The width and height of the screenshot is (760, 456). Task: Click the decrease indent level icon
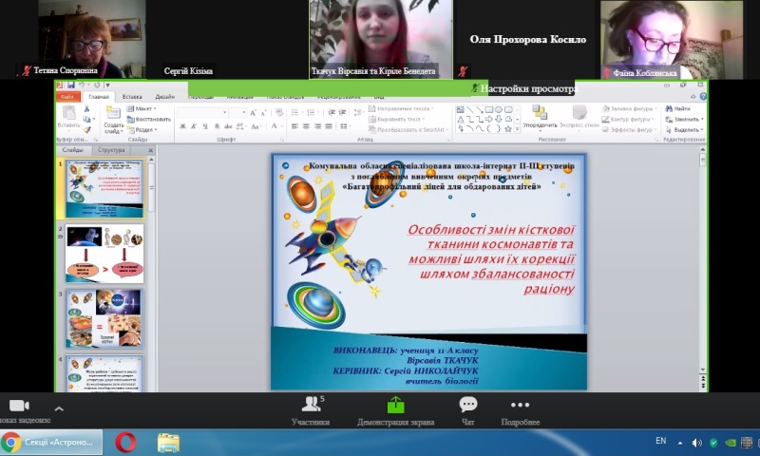pos(332,112)
